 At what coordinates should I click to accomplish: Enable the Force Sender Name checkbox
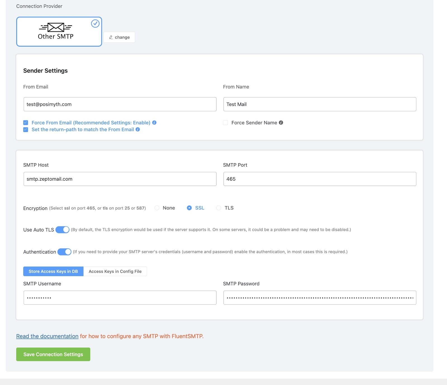(x=225, y=123)
